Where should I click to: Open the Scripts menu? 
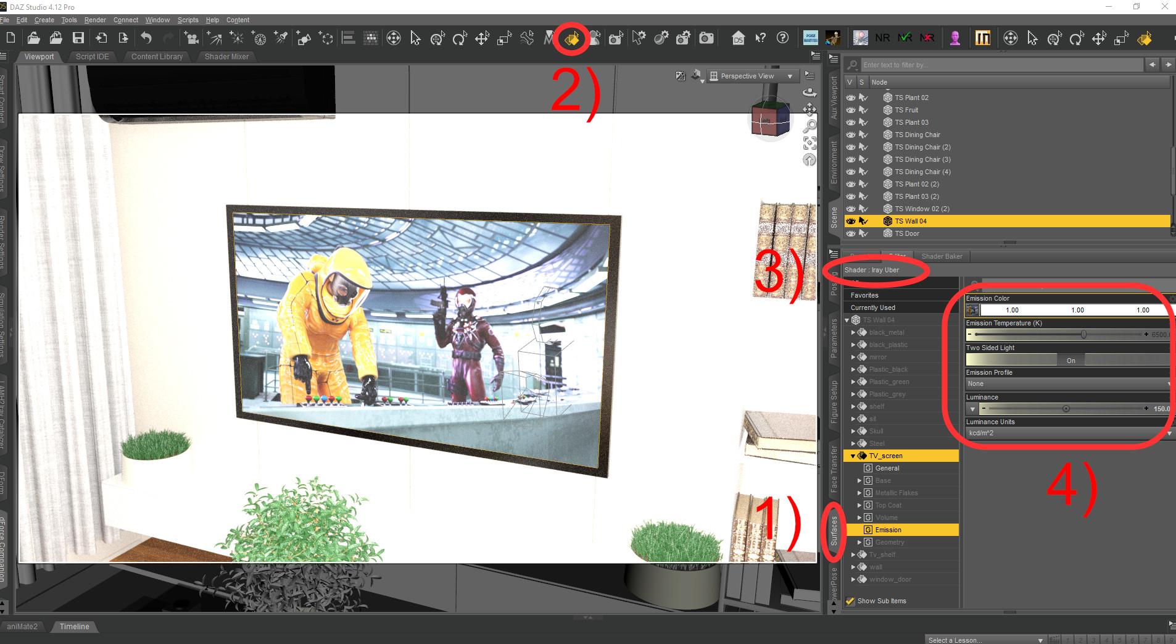[x=188, y=20]
